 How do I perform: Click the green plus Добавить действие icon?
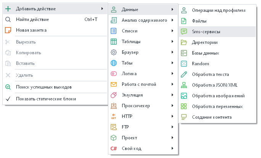(8, 9)
